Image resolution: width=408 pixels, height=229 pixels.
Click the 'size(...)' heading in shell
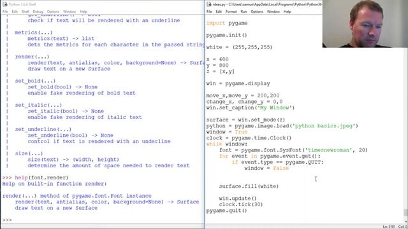pyautogui.click(x=29, y=153)
